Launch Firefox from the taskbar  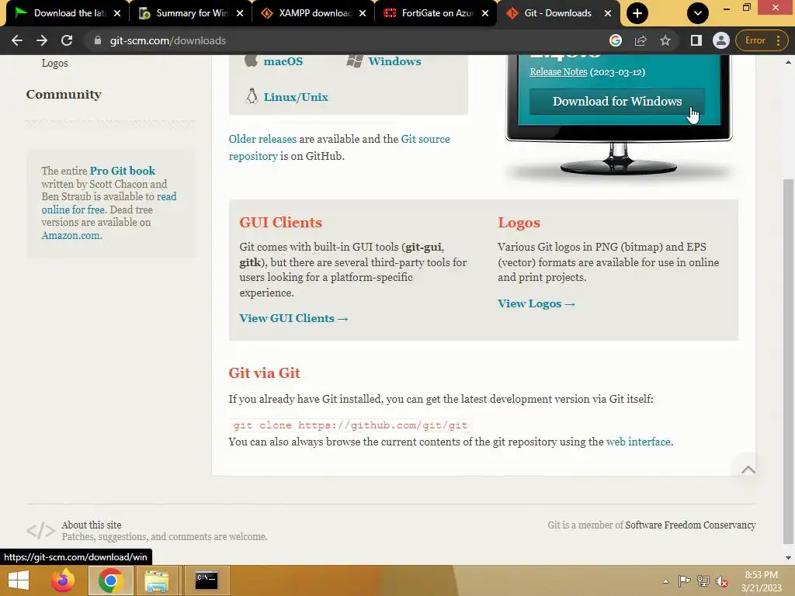pos(62,580)
